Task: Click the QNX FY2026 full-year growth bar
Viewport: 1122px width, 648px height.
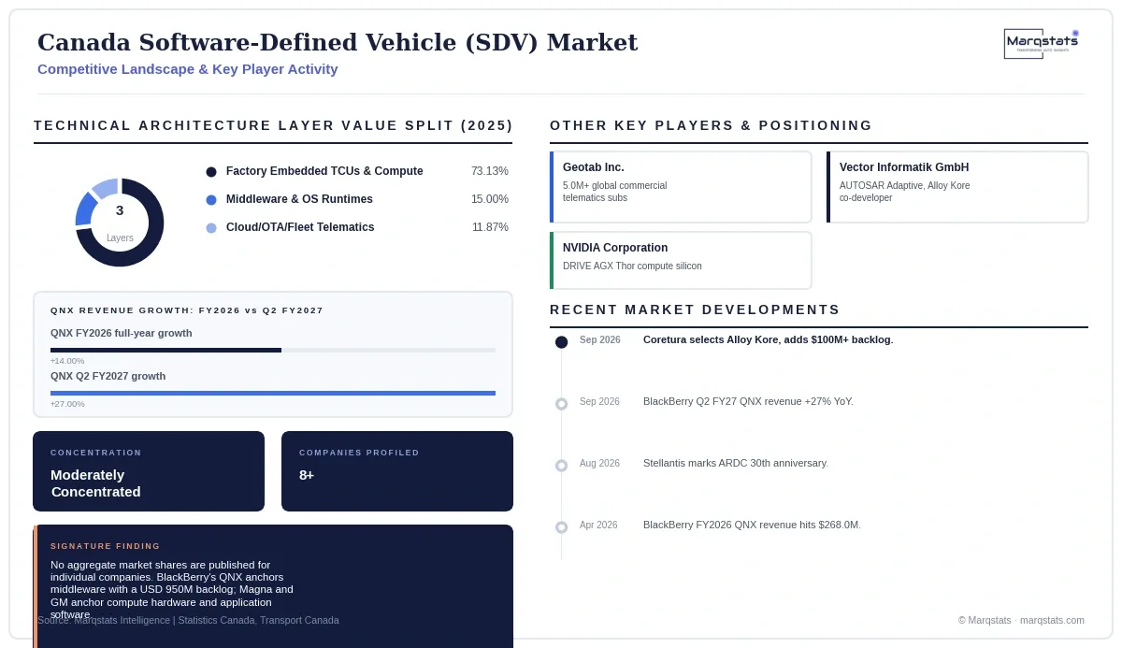Action: click(273, 351)
